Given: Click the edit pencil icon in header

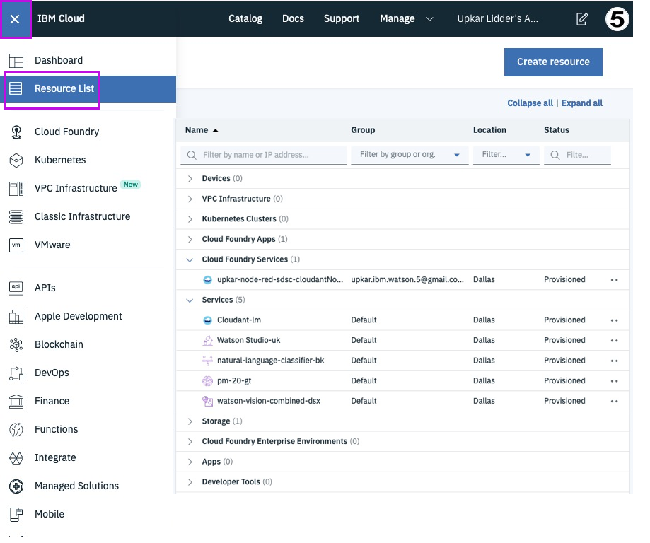Looking at the screenshot, I should coord(582,19).
